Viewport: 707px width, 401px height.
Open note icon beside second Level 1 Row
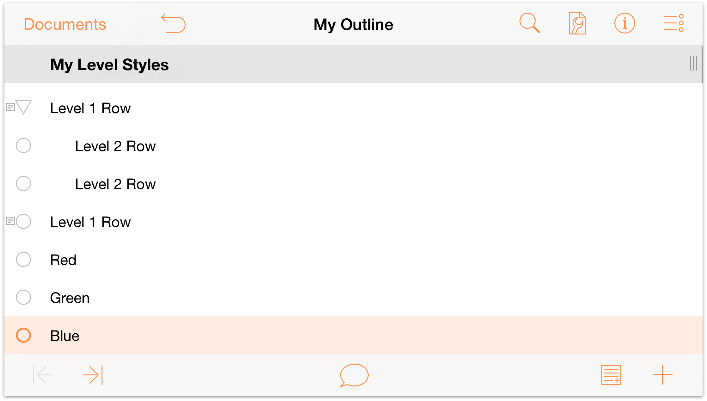10,221
